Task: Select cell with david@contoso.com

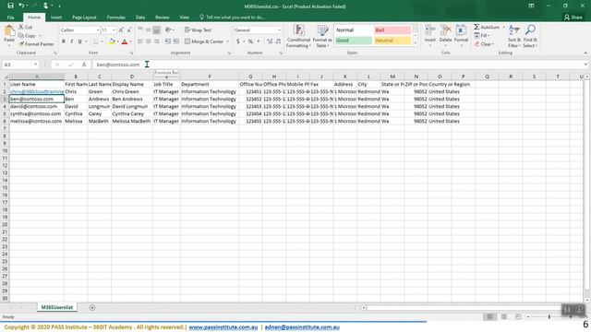Action: click(37, 107)
